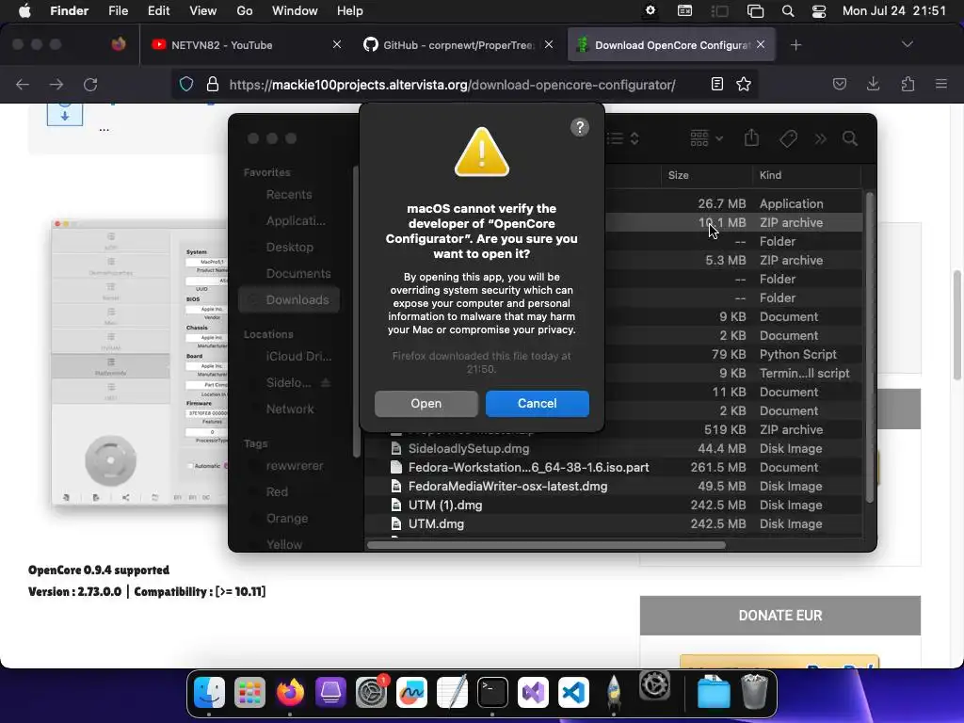The height and width of the screenshot is (723, 964).
Task: Open the Firefox extensions icon
Action: pos(908,84)
